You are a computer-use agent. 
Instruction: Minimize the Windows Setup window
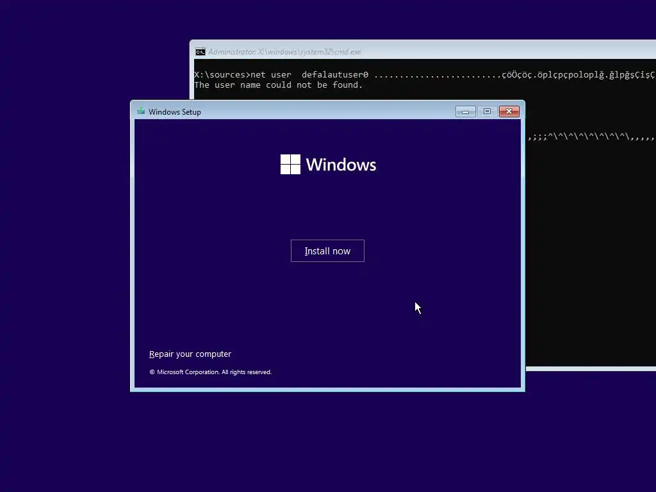(x=465, y=111)
